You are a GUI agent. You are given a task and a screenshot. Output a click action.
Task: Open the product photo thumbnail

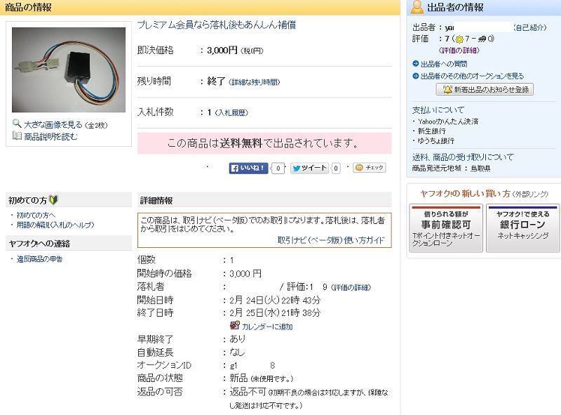69,70
